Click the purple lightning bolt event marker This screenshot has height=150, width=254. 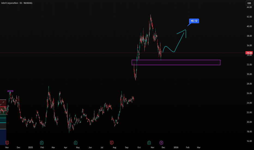(161, 142)
